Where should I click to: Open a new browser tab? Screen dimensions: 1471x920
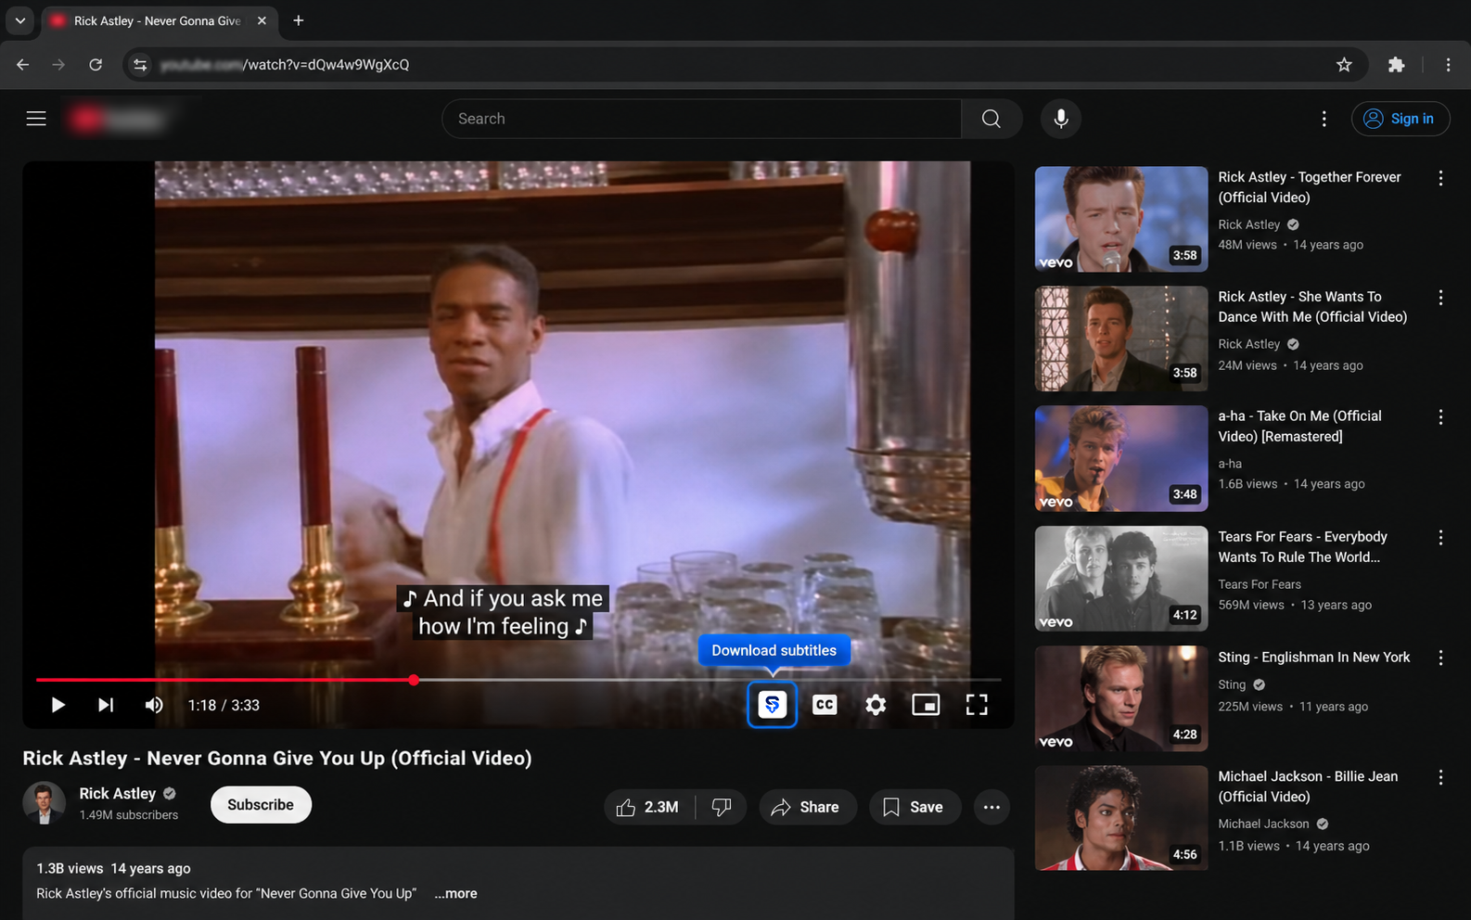coord(298,20)
